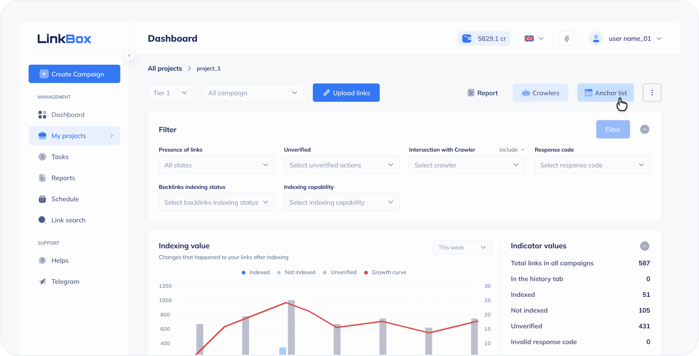Click the calendar icon beside Schedule
The width and height of the screenshot is (699, 356).
click(x=42, y=199)
